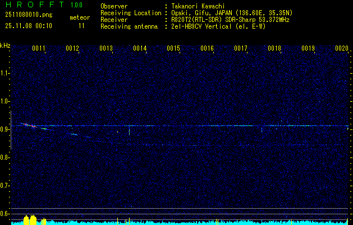Image resolution: width=353 pixels, height=225 pixels.
Task: Click the tall yellow signal bars at bottom left
Action: pyautogui.click(x=30, y=220)
